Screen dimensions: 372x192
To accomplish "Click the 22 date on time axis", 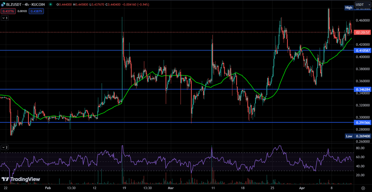I will click(5, 188).
